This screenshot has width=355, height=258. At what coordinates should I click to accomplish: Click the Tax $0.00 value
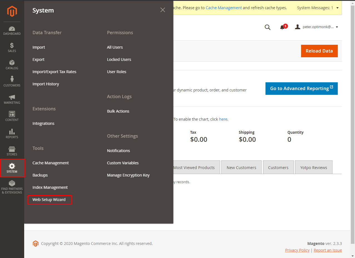click(199, 139)
